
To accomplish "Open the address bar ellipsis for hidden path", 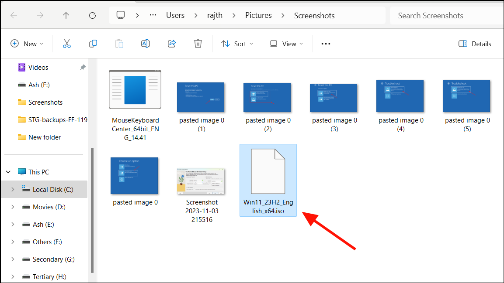I will pos(153,15).
